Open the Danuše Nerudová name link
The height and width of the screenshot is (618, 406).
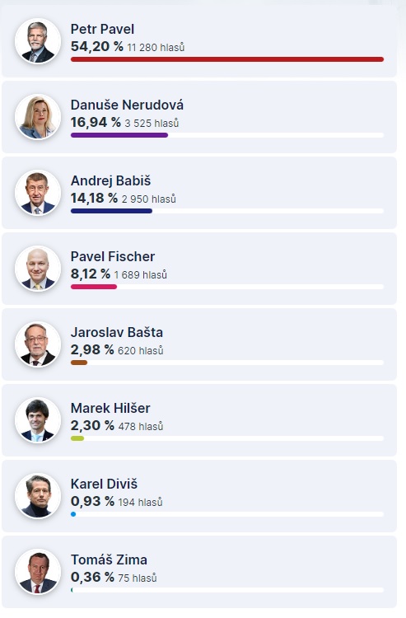click(127, 105)
